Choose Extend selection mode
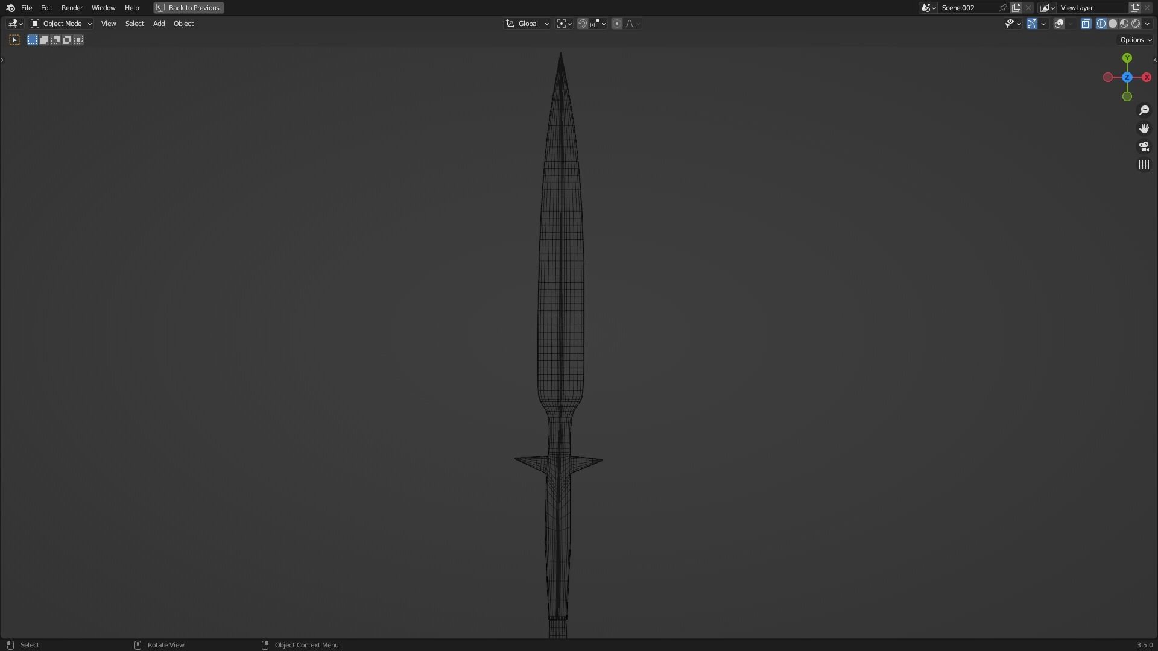Screen dimensions: 1158x651 tap(44, 40)
